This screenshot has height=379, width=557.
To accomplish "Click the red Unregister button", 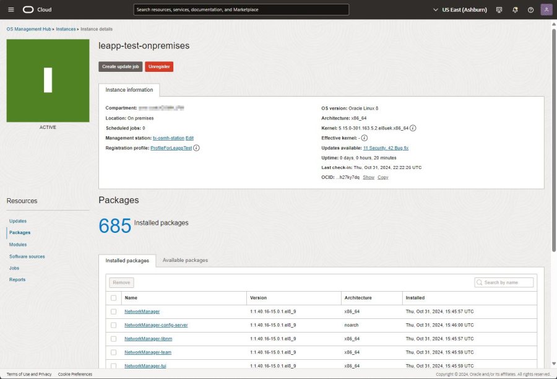I will 159,66.
